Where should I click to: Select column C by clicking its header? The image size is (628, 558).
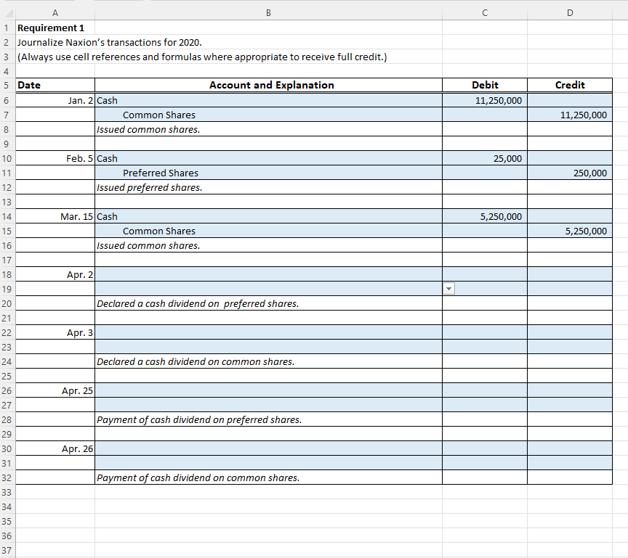(x=484, y=12)
